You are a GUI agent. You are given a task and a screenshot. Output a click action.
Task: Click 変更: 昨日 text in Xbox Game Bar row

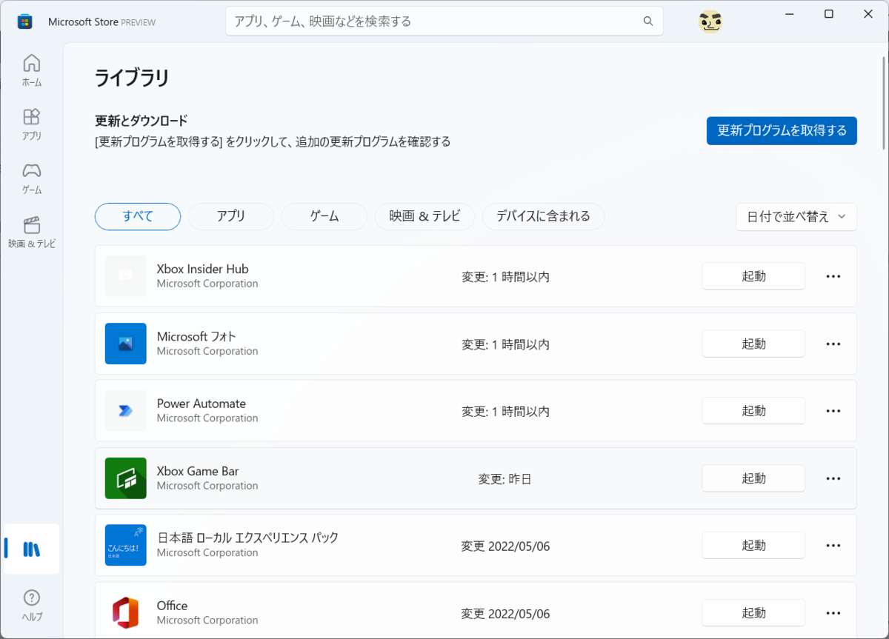[505, 479]
